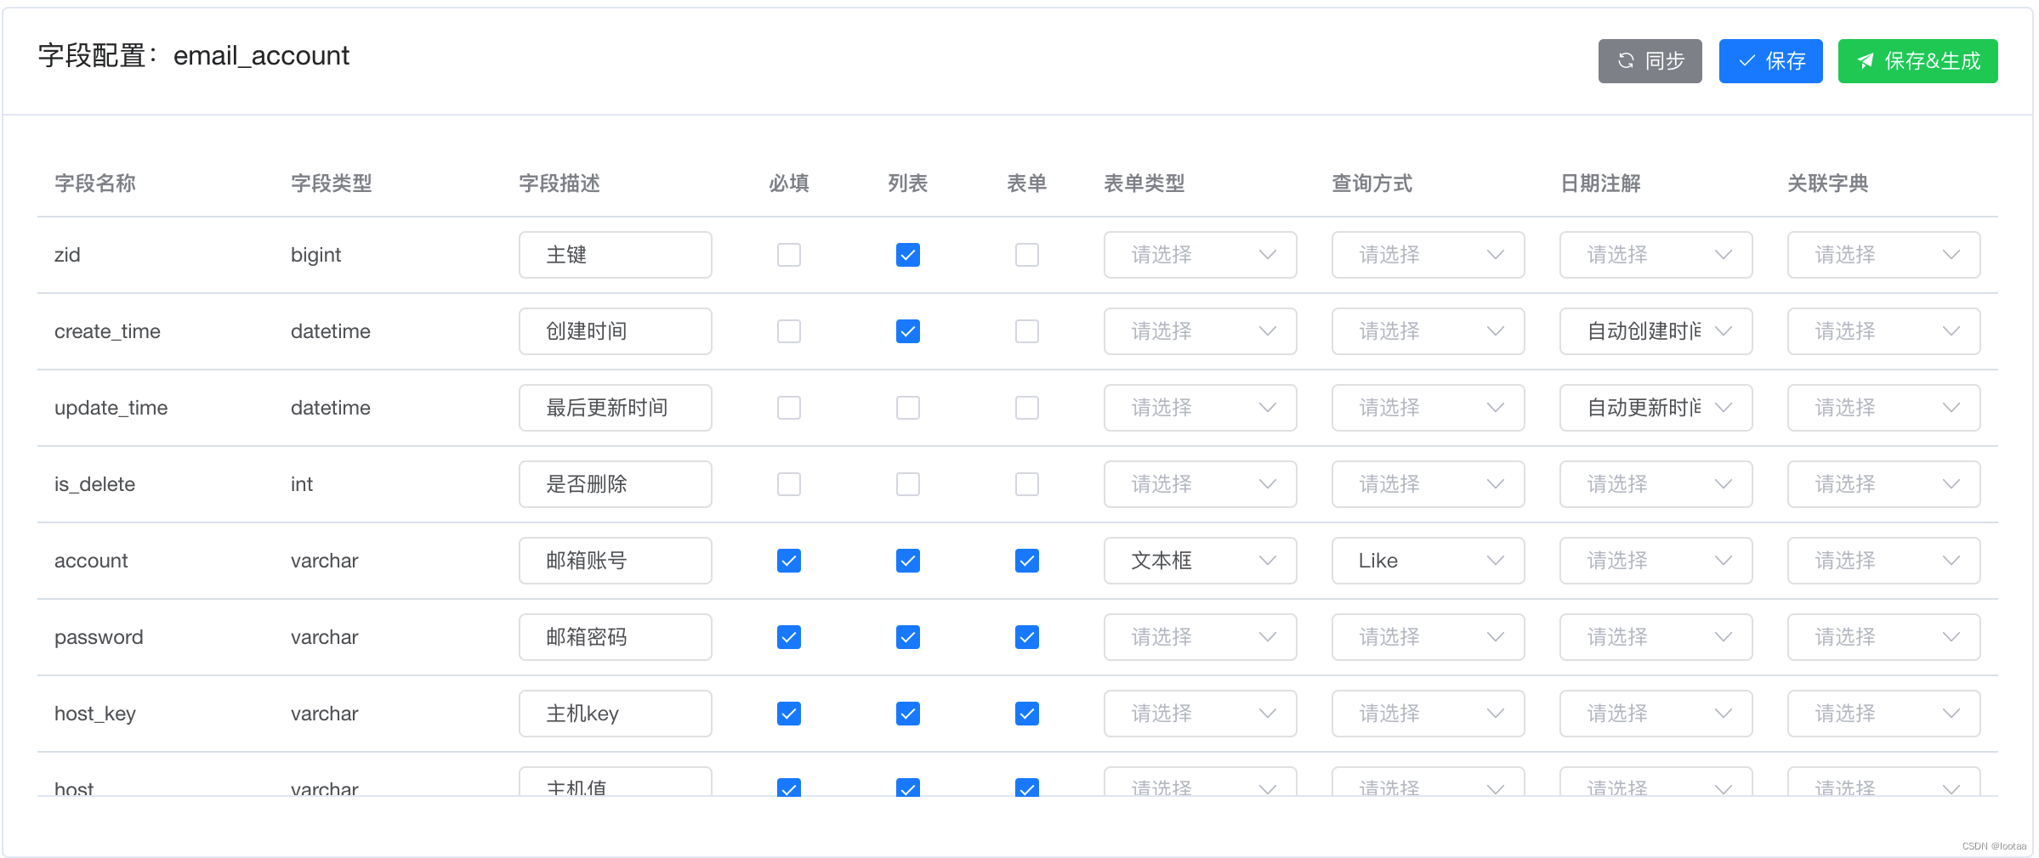Click the account field name cell
This screenshot has height=858, width=2039.
(91, 561)
